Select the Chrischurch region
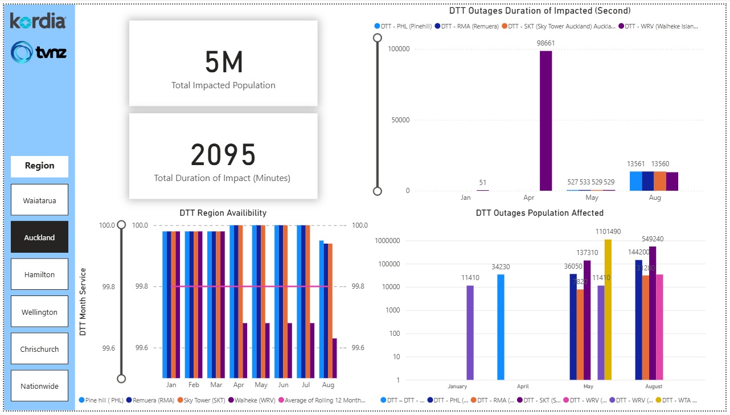 point(39,348)
